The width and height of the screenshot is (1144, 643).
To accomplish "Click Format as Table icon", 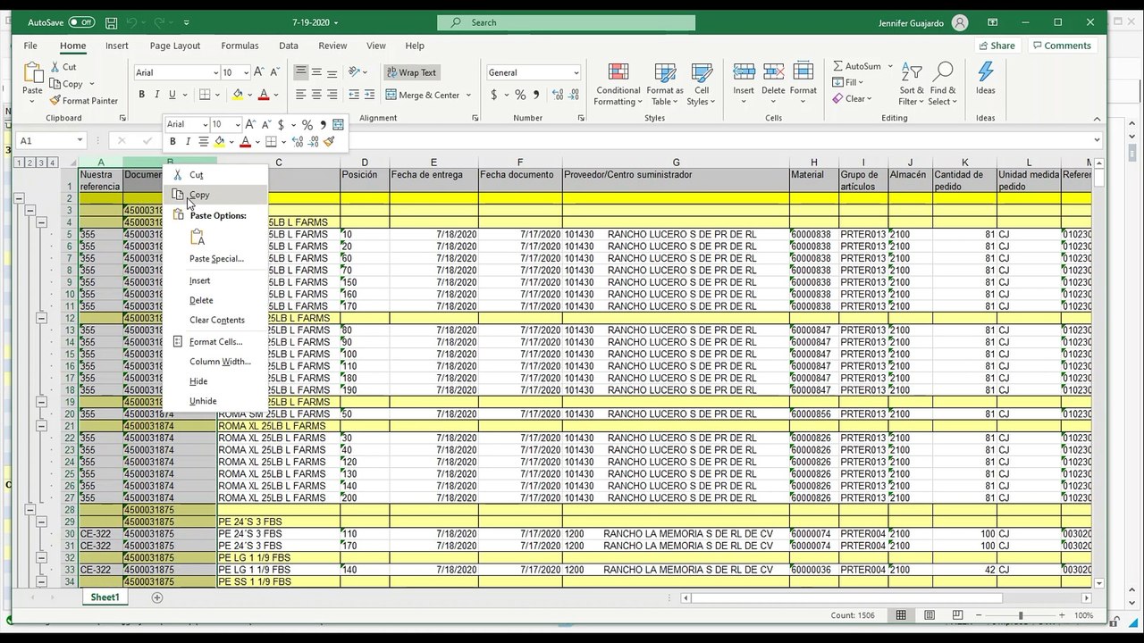I will [x=665, y=85].
